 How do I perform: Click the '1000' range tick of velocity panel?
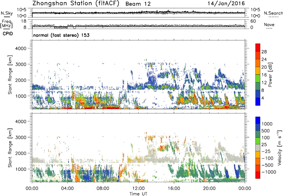21,169
